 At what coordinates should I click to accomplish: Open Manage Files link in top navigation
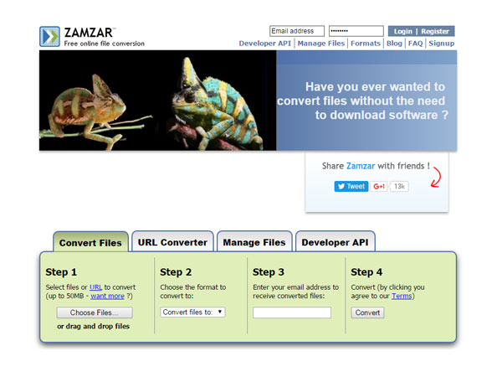tap(321, 44)
